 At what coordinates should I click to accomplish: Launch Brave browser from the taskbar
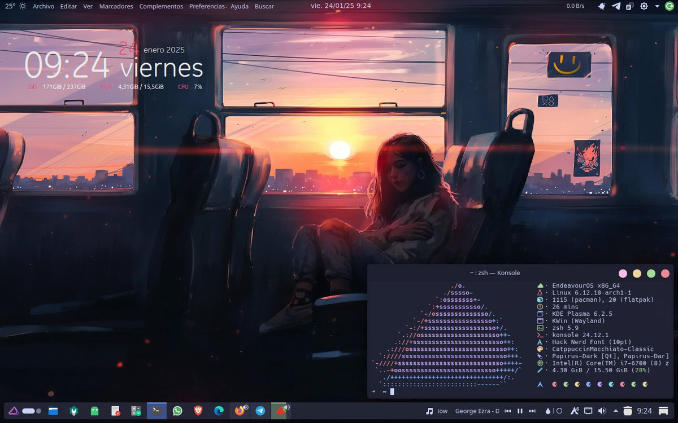click(198, 411)
